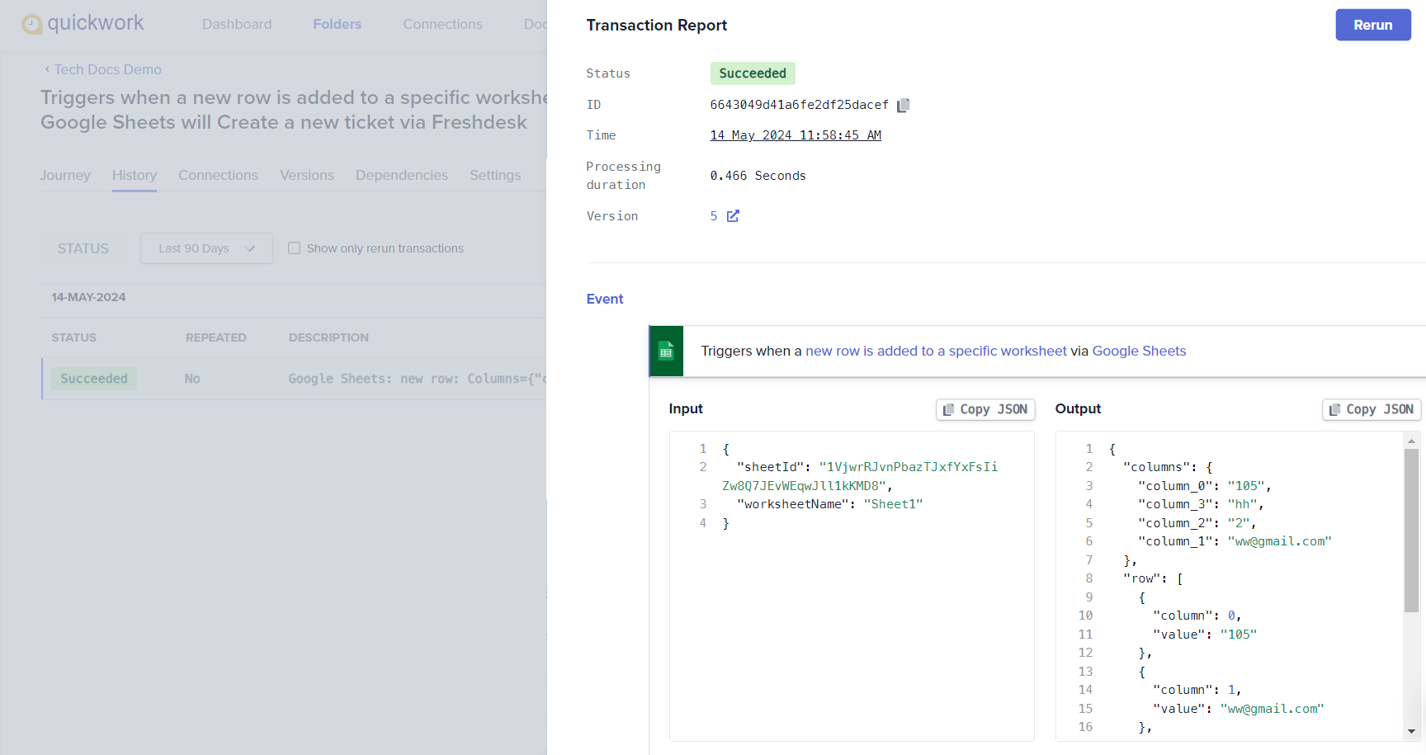The height and width of the screenshot is (755, 1426).
Task: Click the REPEATED column header
Action: (x=215, y=337)
